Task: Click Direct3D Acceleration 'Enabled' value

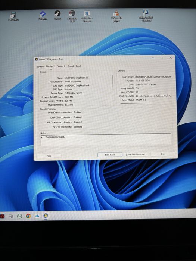Action: [78, 117]
